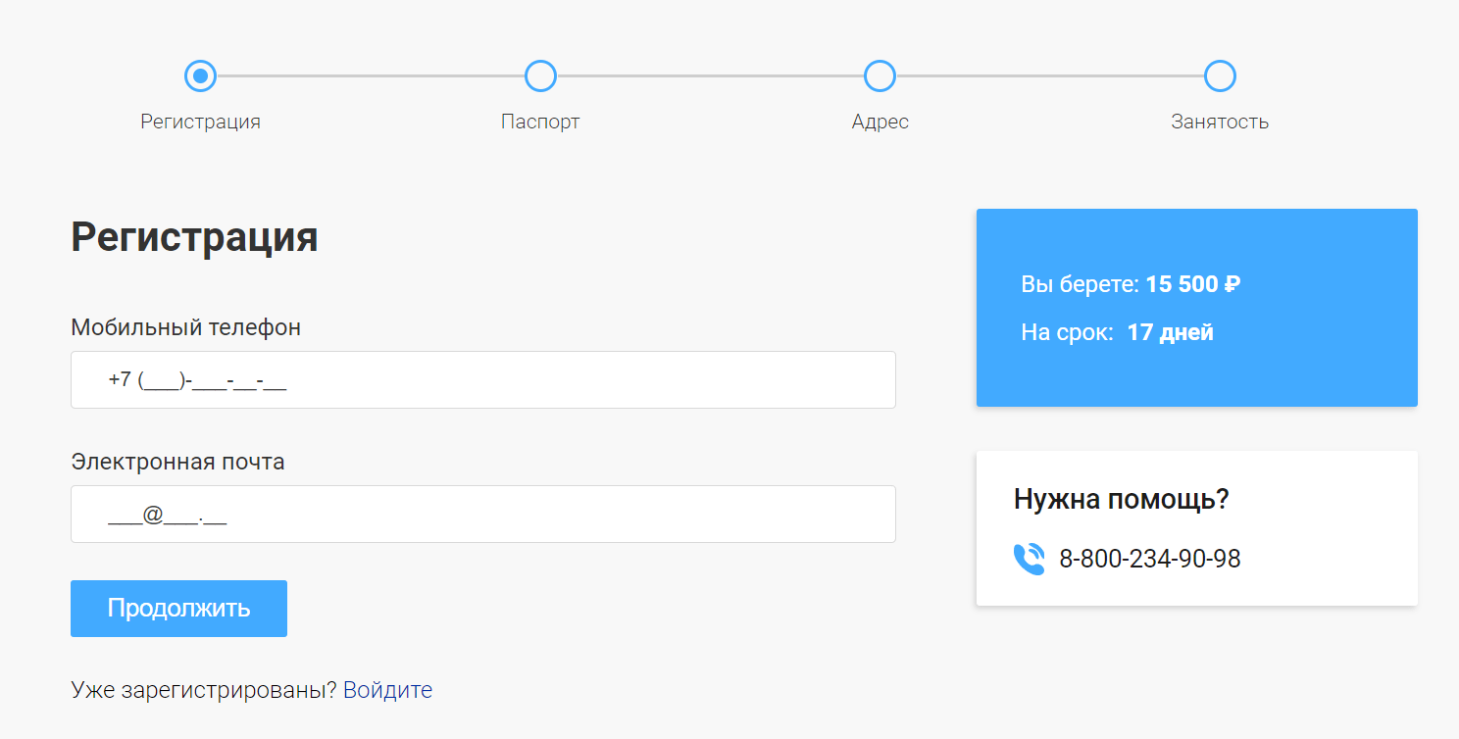Click the Уже зарегистрированы? text

204,690
